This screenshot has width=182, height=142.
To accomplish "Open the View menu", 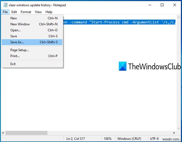I will point(38,12).
